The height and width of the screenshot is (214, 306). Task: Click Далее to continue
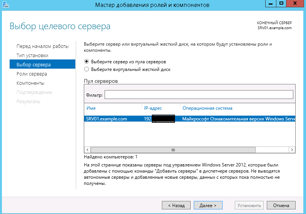click(208, 205)
